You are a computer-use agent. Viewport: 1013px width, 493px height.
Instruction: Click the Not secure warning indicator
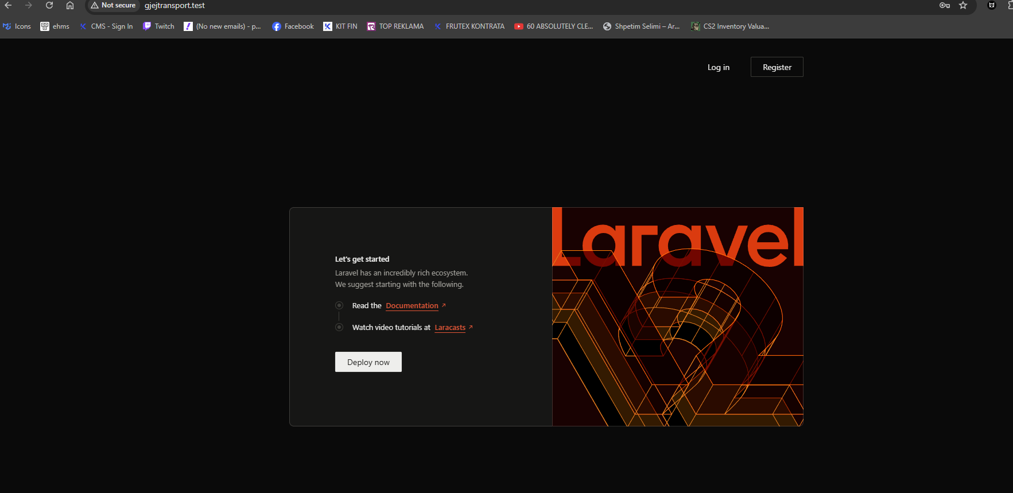[x=113, y=5]
